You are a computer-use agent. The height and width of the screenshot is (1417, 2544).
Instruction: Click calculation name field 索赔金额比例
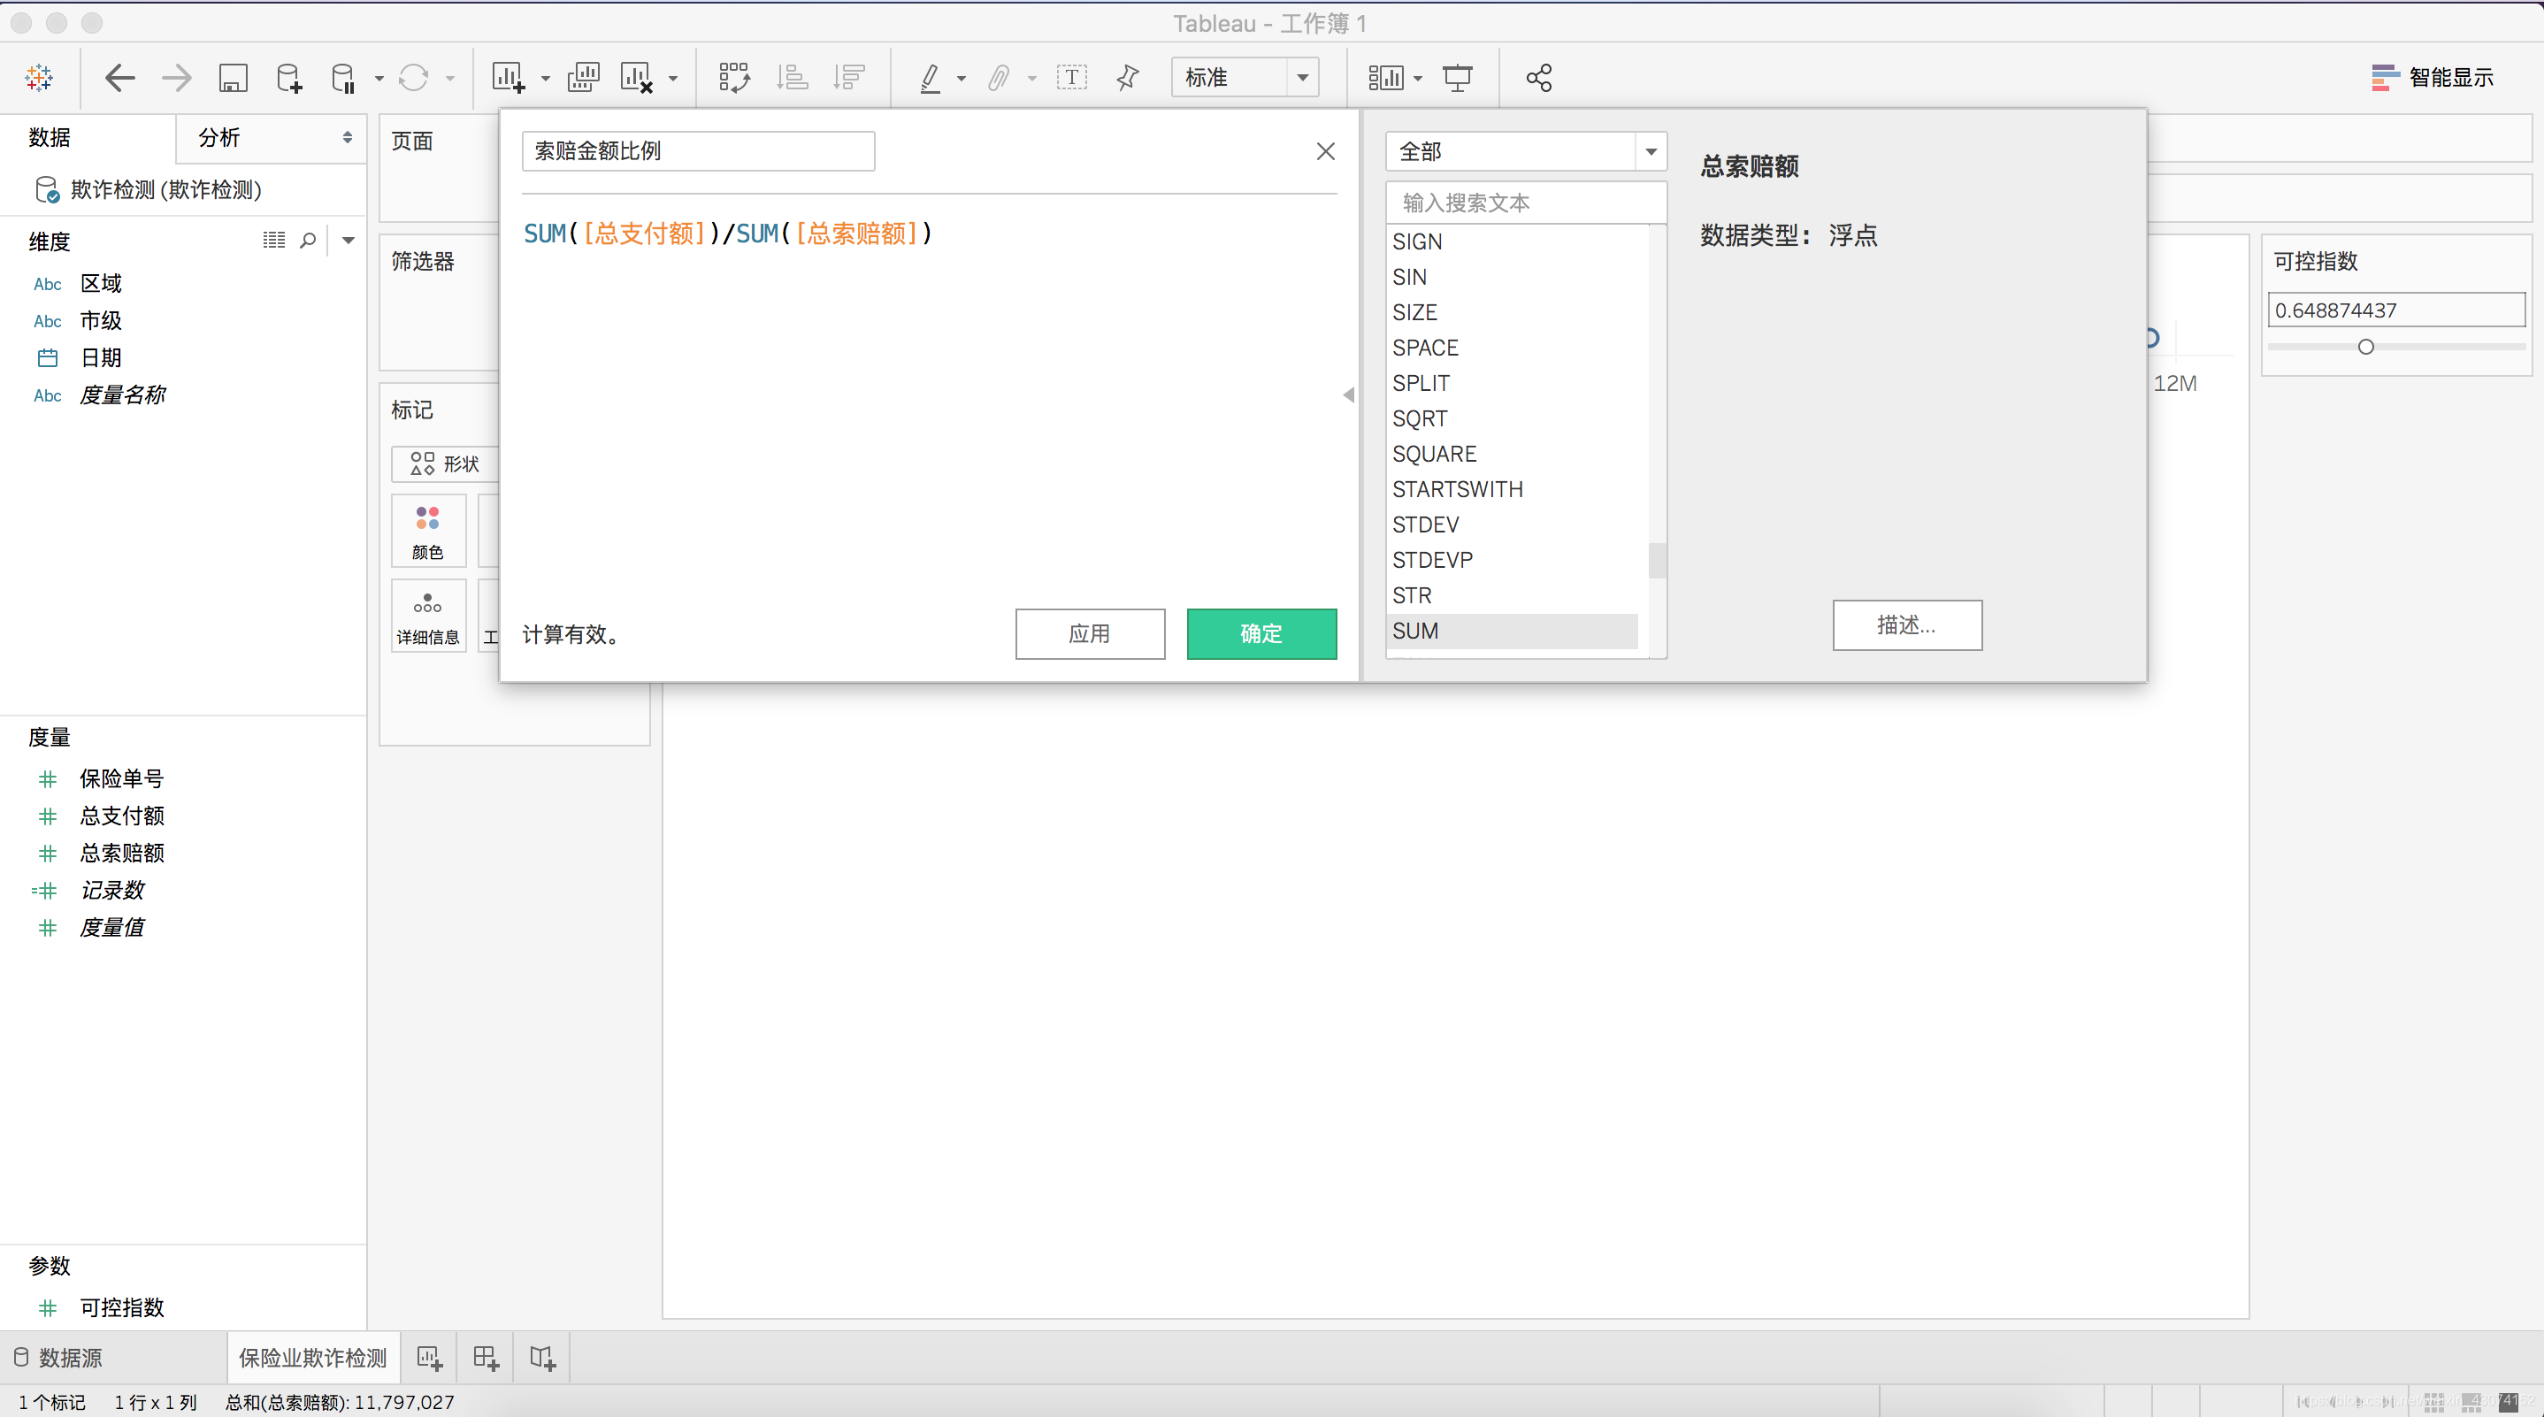[x=698, y=151]
